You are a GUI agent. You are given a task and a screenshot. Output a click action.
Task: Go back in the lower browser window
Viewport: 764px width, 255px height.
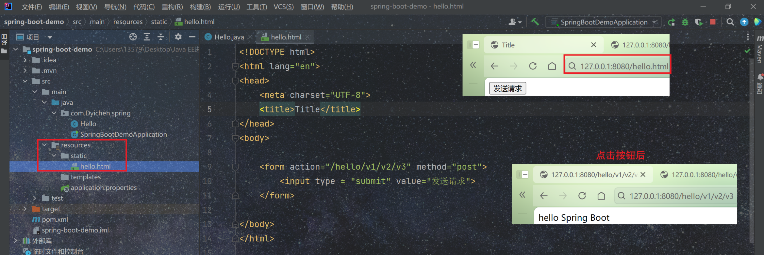pos(544,196)
